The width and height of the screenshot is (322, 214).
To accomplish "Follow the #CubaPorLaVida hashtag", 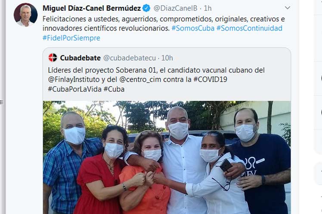I will pyautogui.click(x=75, y=89).
